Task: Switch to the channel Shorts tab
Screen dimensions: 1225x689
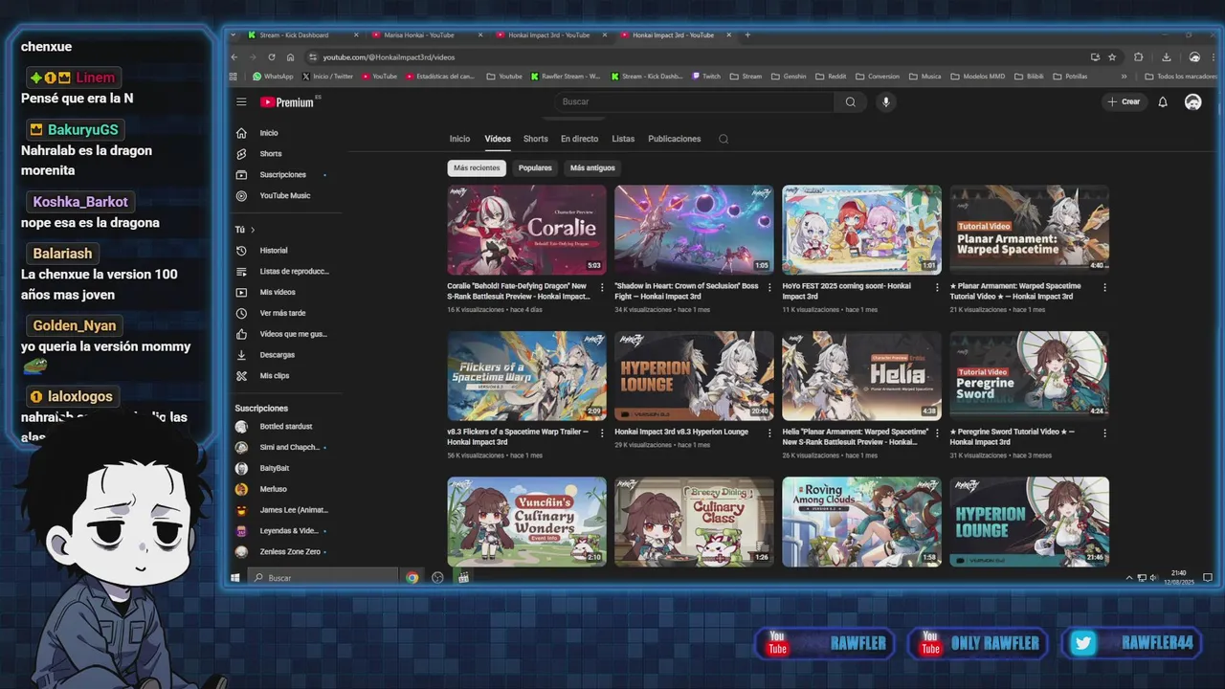Action: [x=536, y=139]
